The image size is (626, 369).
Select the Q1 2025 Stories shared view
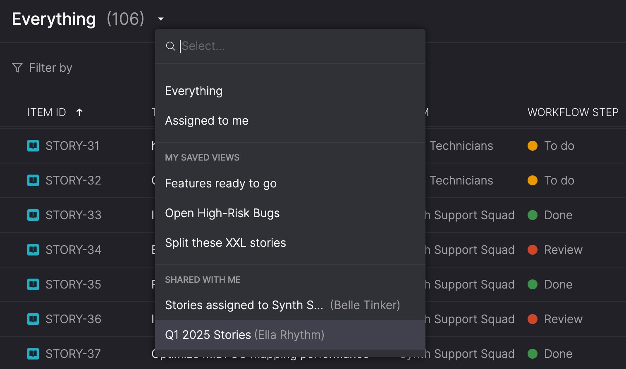244,335
